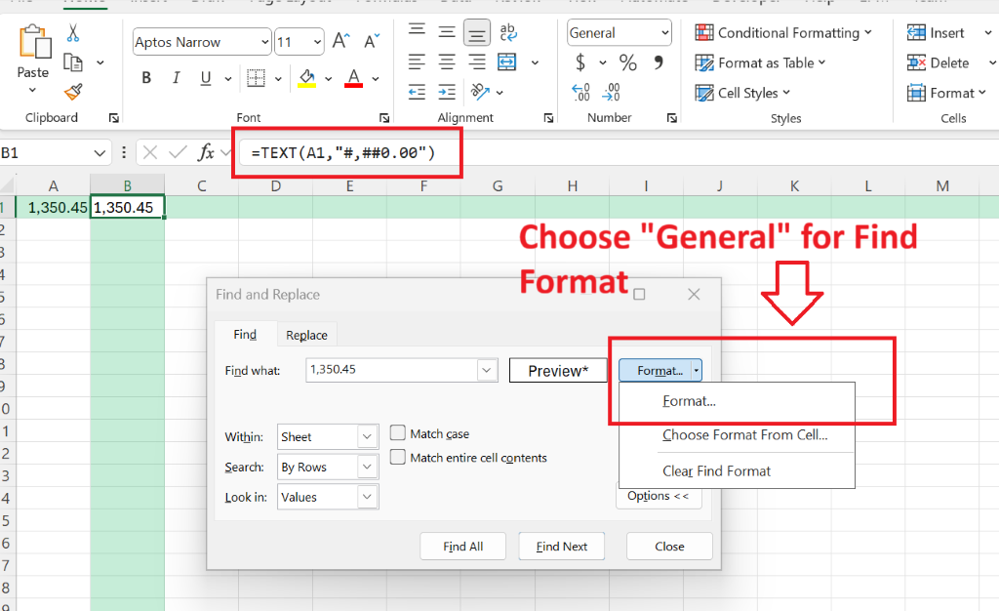The image size is (999, 611).
Task: Click the Find Next button
Action: (x=562, y=546)
